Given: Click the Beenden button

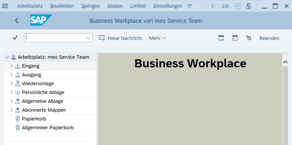Looking at the screenshot, I should pos(269,38).
